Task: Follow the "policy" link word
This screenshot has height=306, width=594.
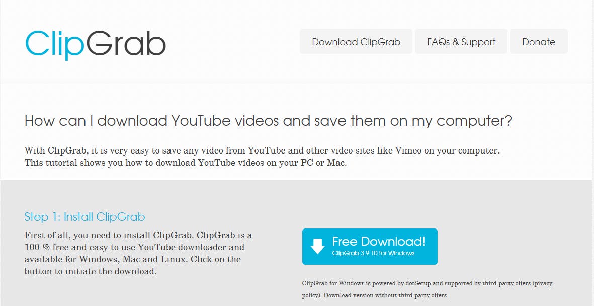Action: [x=310, y=296]
